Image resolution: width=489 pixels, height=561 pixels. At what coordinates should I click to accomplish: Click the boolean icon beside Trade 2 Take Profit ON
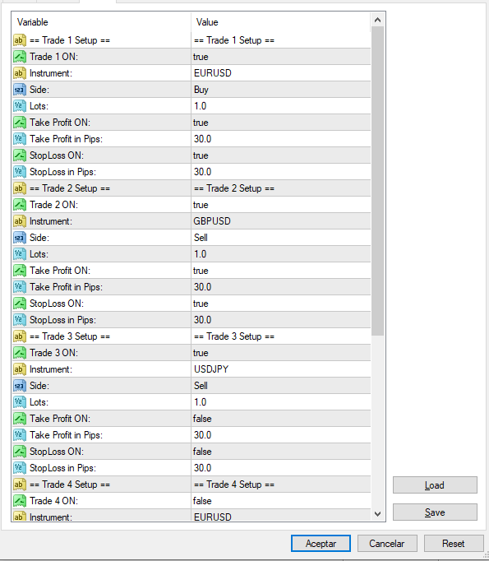pos(20,271)
